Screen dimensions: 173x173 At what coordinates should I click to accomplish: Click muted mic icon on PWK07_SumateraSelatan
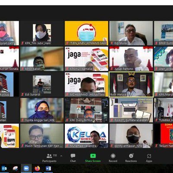point(112,120)
